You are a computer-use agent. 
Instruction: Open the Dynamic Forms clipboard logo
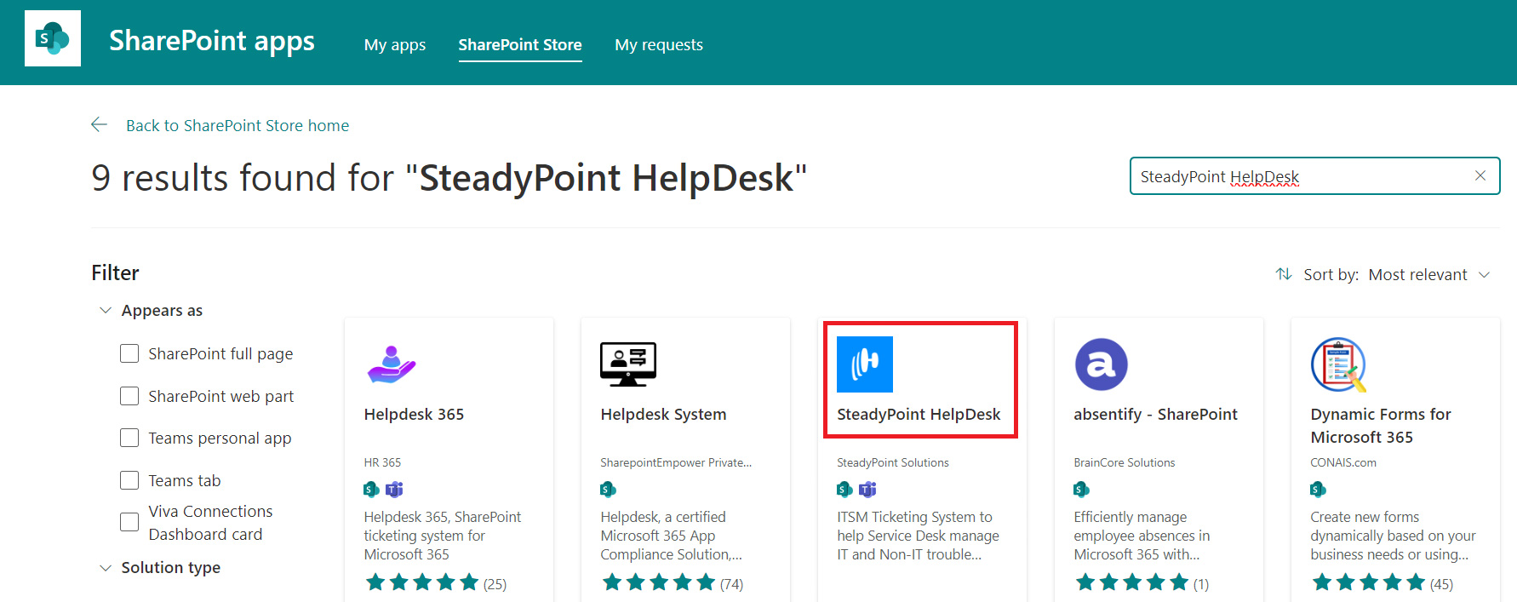tap(1338, 364)
